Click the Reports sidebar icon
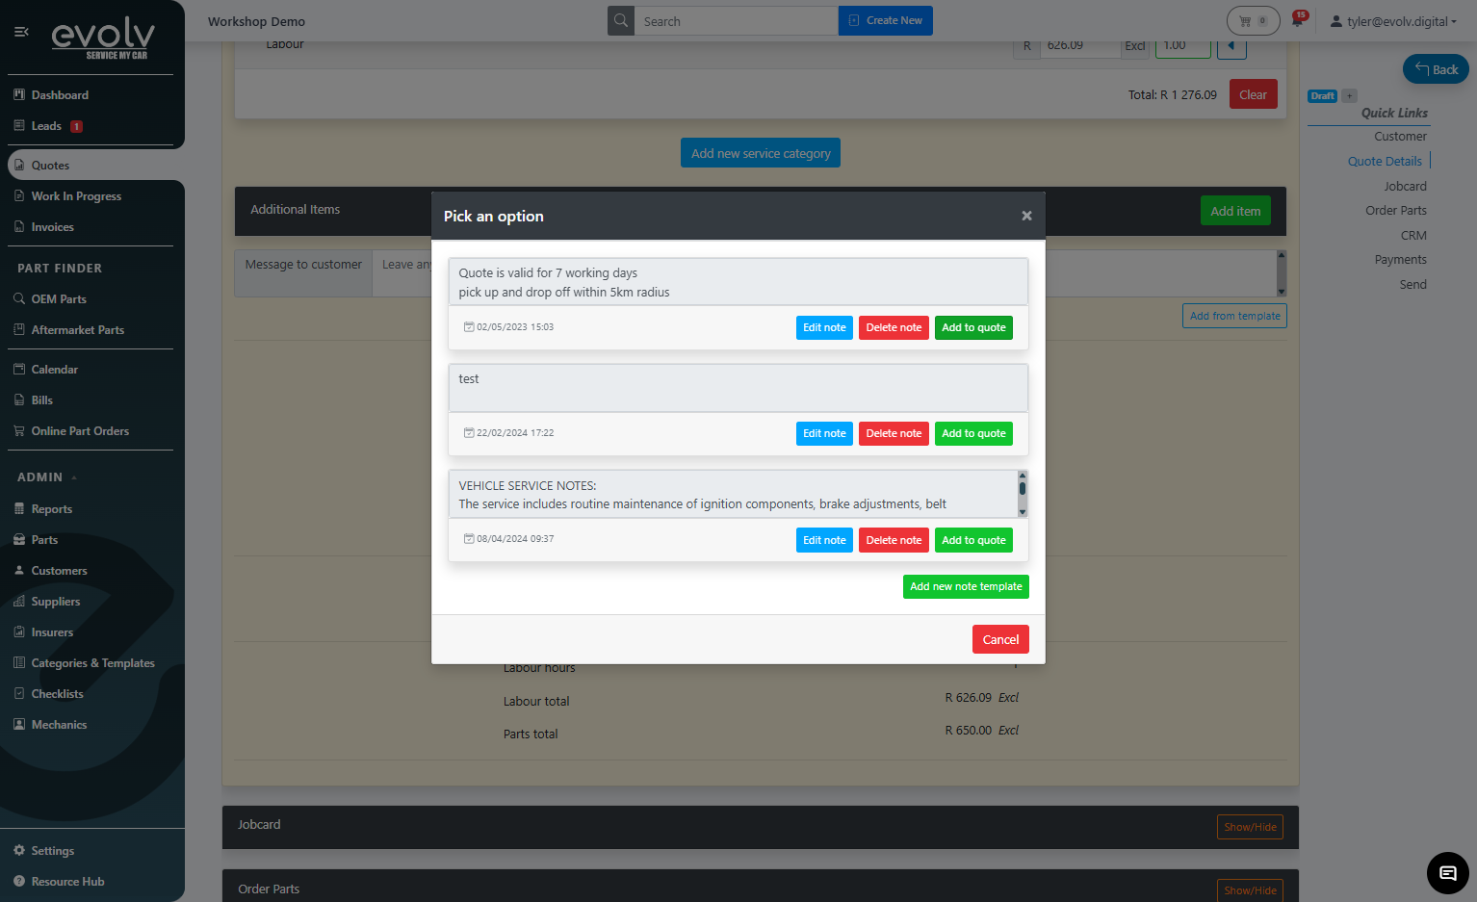This screenshot has height=902, width=1477. (19, 508)
